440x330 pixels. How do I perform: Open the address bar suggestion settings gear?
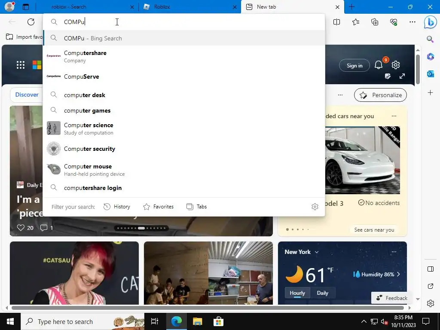tap(315, 207)
